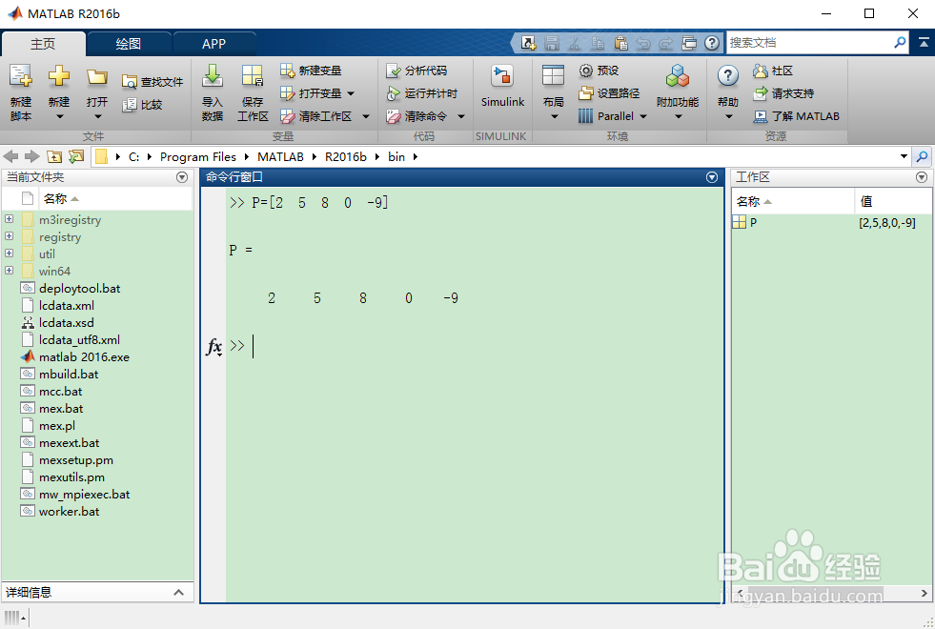
Task: Open 预设 preferences gear
Action: coord(600,71)
